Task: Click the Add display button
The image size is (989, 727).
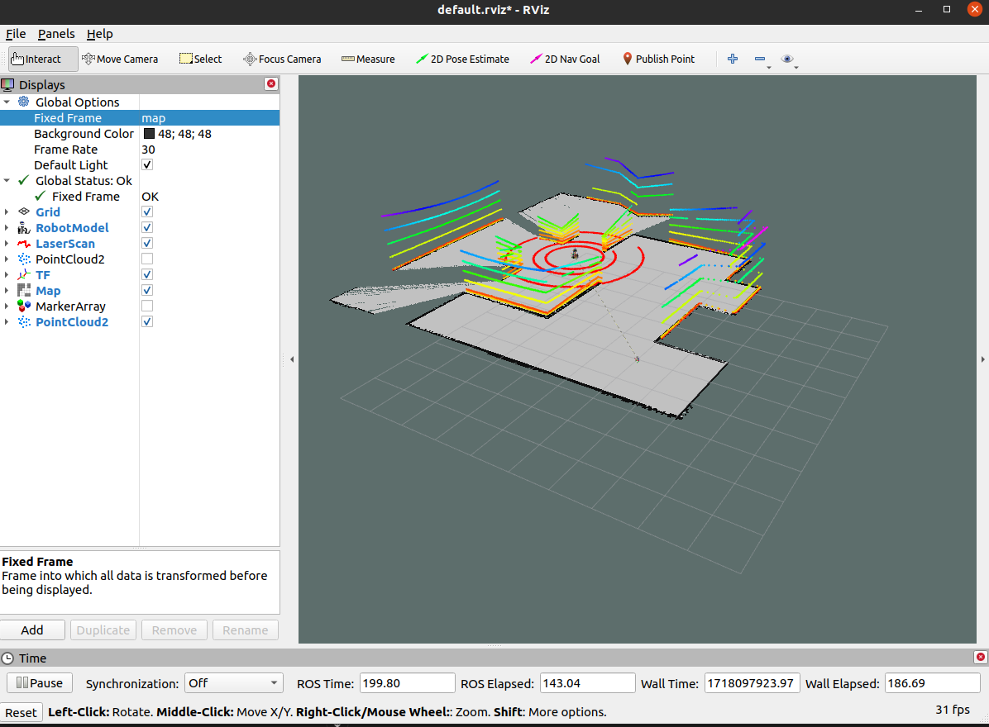Action: click(x=32, y=630)
